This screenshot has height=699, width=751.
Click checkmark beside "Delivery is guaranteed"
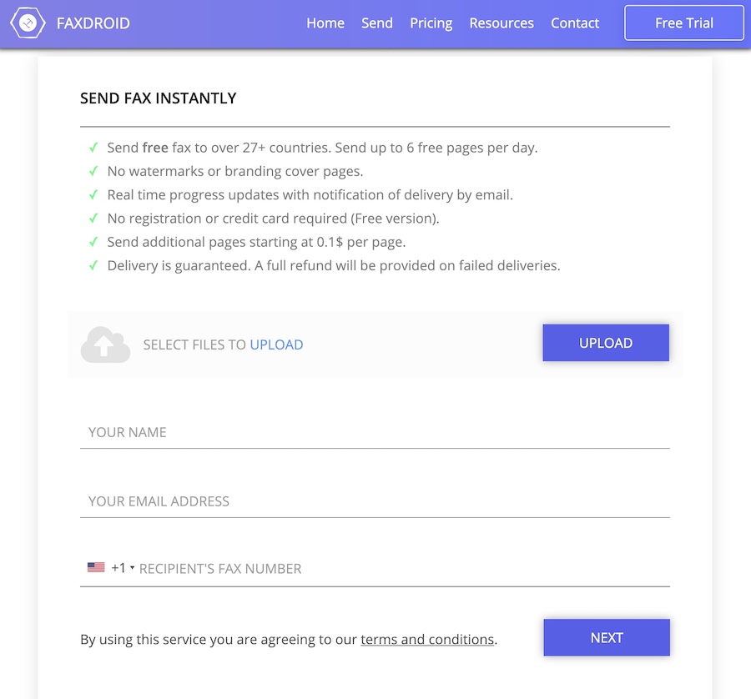93,266
